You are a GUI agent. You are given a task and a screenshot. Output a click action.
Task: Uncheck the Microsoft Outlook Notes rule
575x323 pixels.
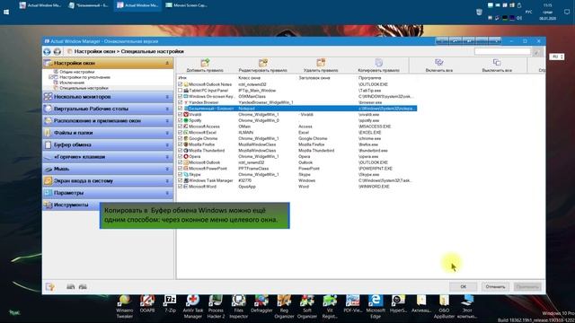180,84
